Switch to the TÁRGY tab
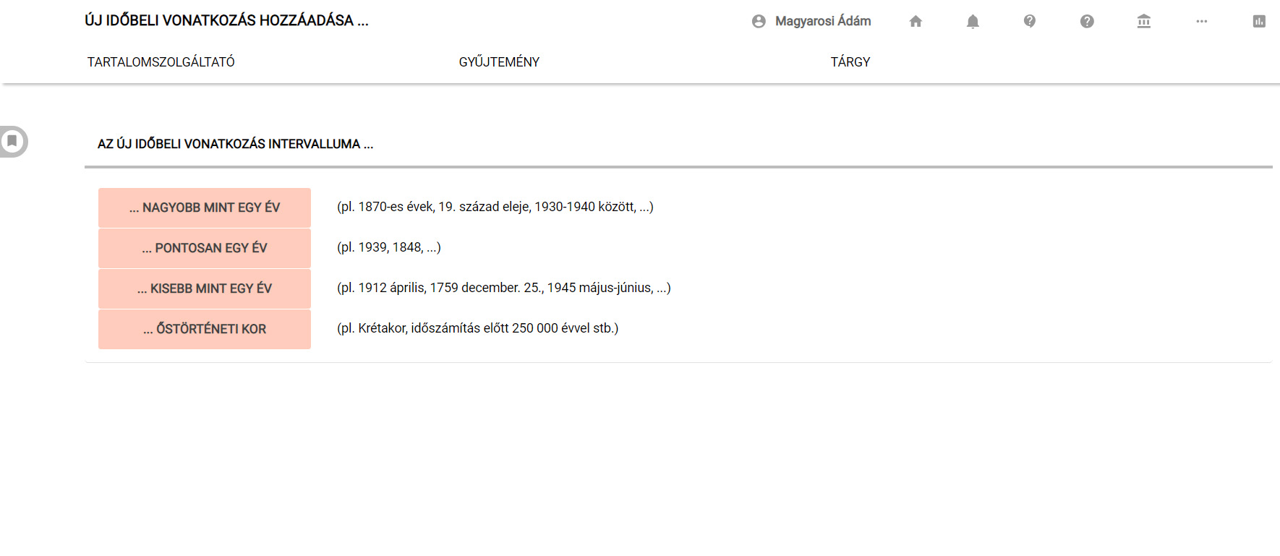Image resolution: width=1280 pixels, height=556 pixels. coord(850,62)
